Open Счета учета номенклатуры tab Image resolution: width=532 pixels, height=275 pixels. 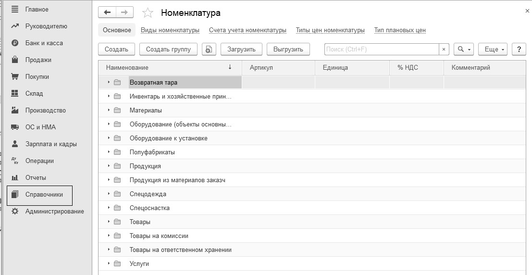247,30
